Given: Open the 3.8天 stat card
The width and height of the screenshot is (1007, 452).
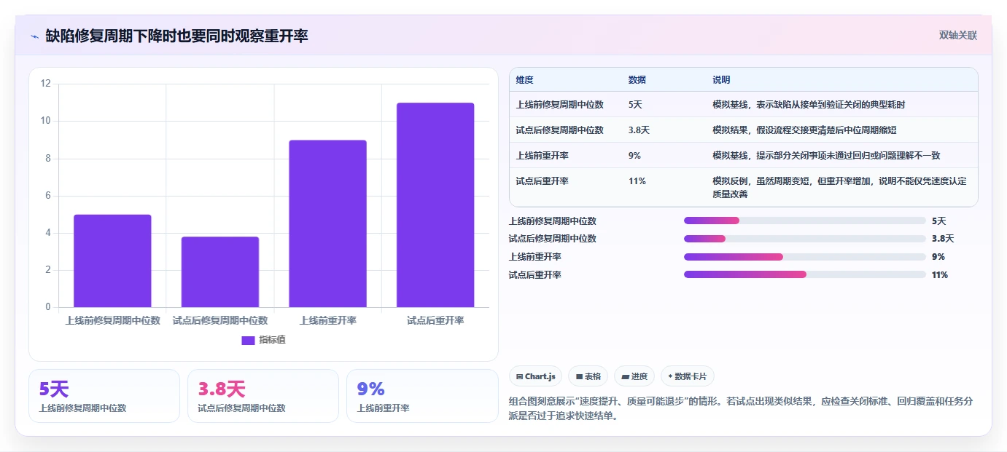Looking at the screenshot, I should click(263, 396).
